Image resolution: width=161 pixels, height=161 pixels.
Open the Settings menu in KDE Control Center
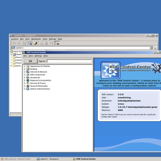38,56
